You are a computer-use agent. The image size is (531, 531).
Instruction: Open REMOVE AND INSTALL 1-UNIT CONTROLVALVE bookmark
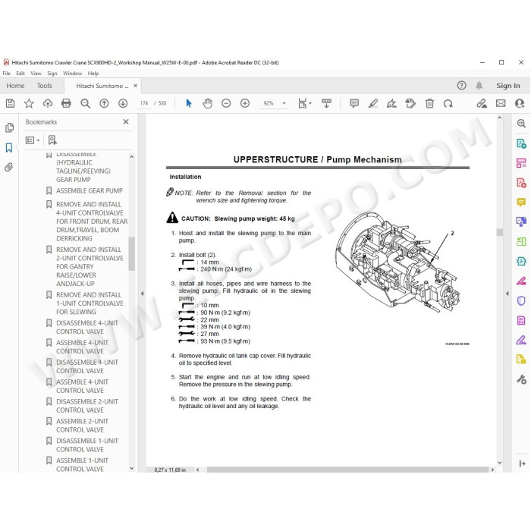pyautogui.click(x=90, y=303)
